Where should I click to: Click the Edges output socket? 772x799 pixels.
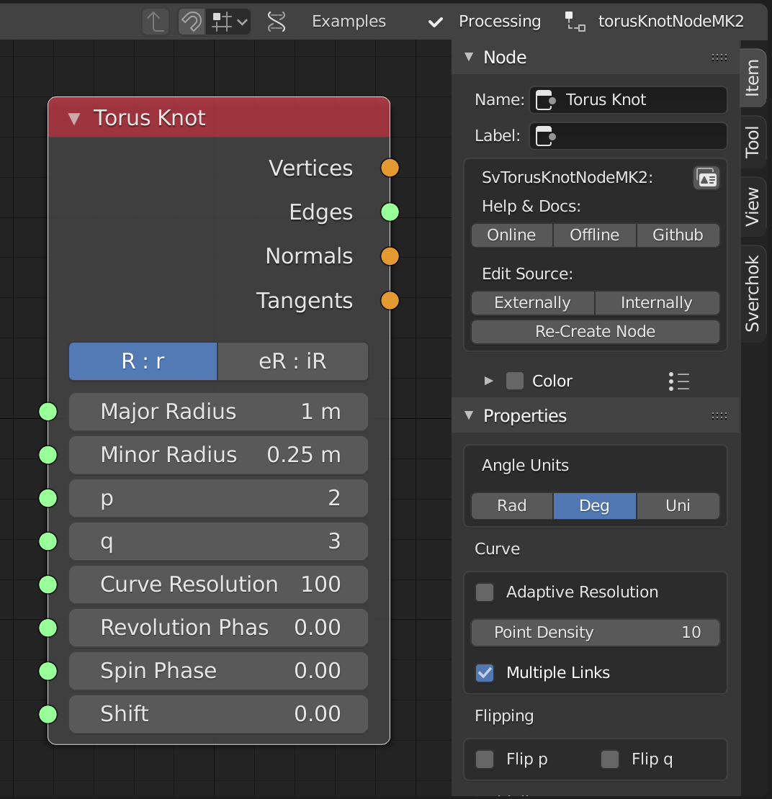[x=390, y=212]
